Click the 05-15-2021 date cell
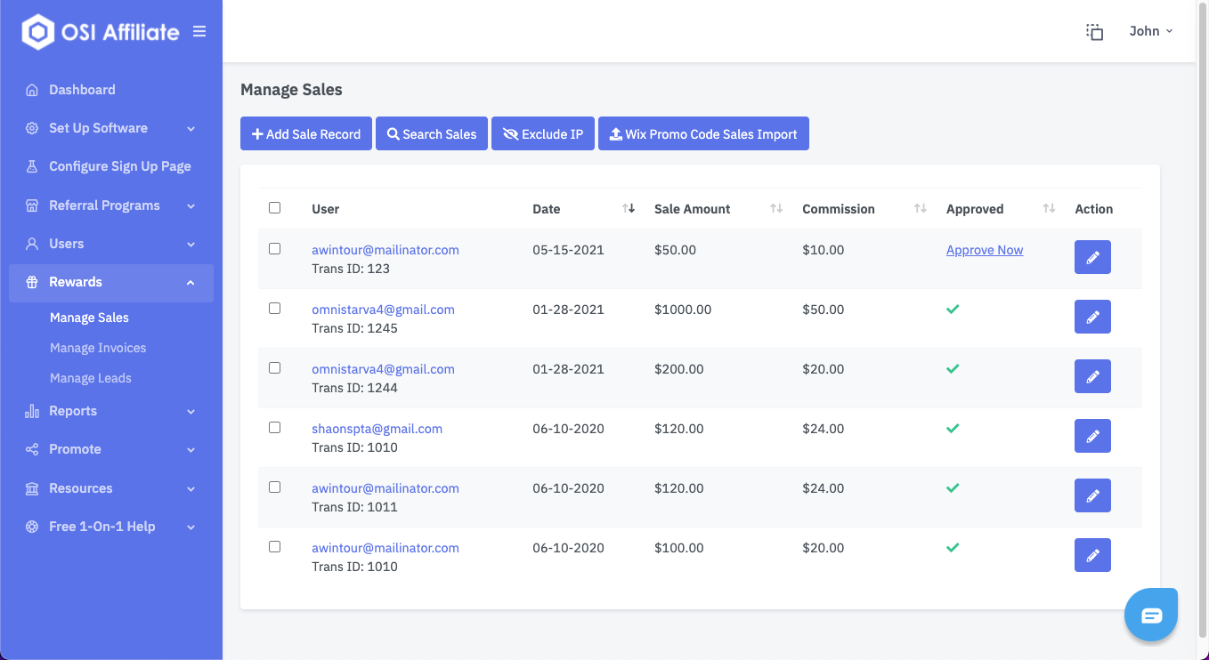Screen dimensions: 1209x660 (568, 250)
